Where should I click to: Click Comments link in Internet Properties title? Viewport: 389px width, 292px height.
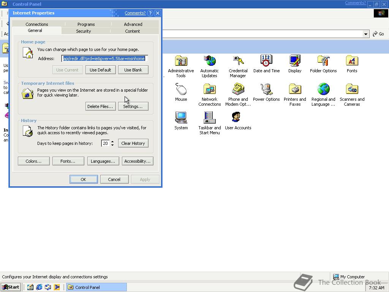[135, 13]
